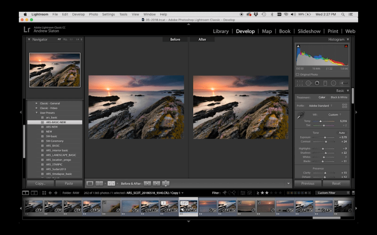Screen dimensions: 377x235
Task: Adjust the Exposure slider handle
Action: coord(325,137)
